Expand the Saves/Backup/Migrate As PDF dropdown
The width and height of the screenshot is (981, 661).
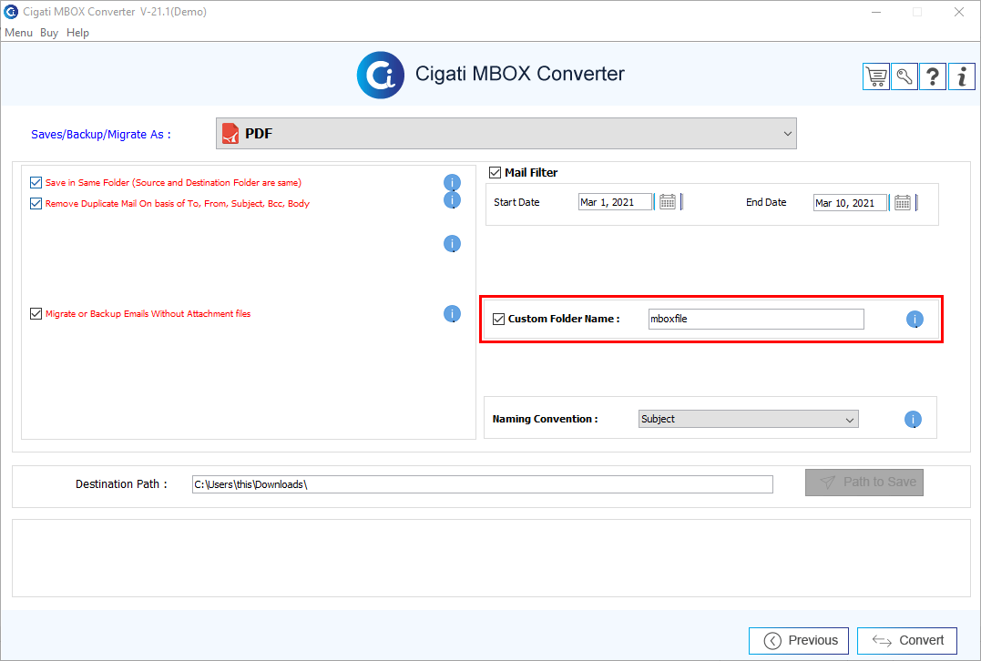[x=506, y=133]
